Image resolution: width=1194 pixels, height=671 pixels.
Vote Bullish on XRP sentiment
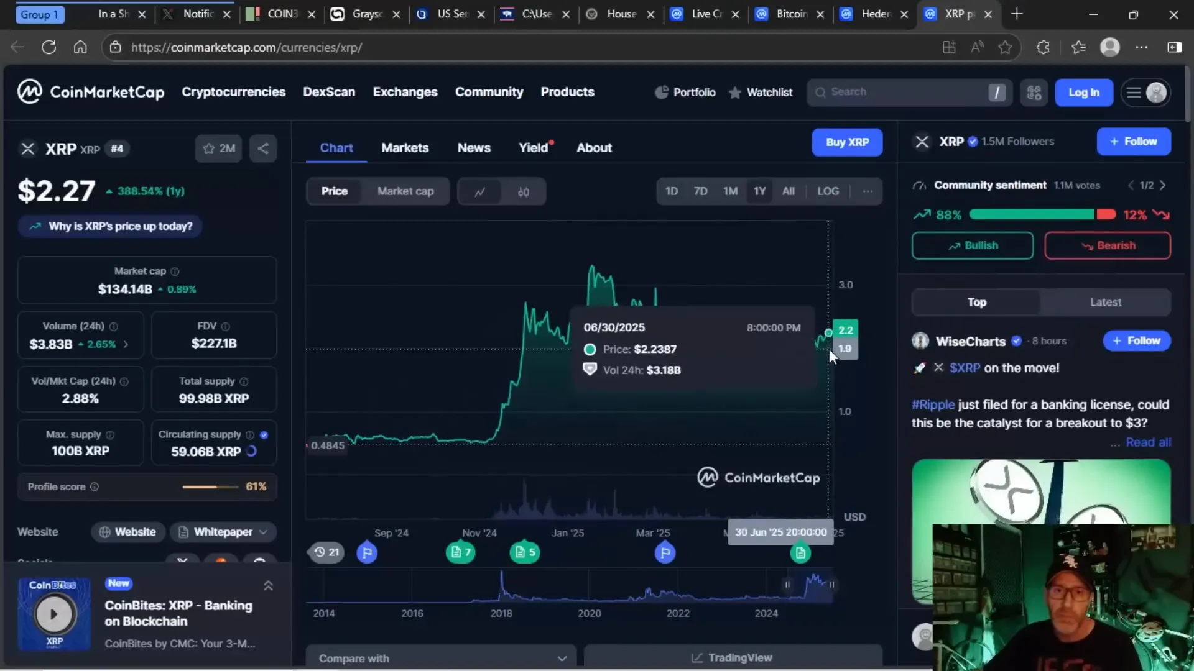(x=973, y=245)
